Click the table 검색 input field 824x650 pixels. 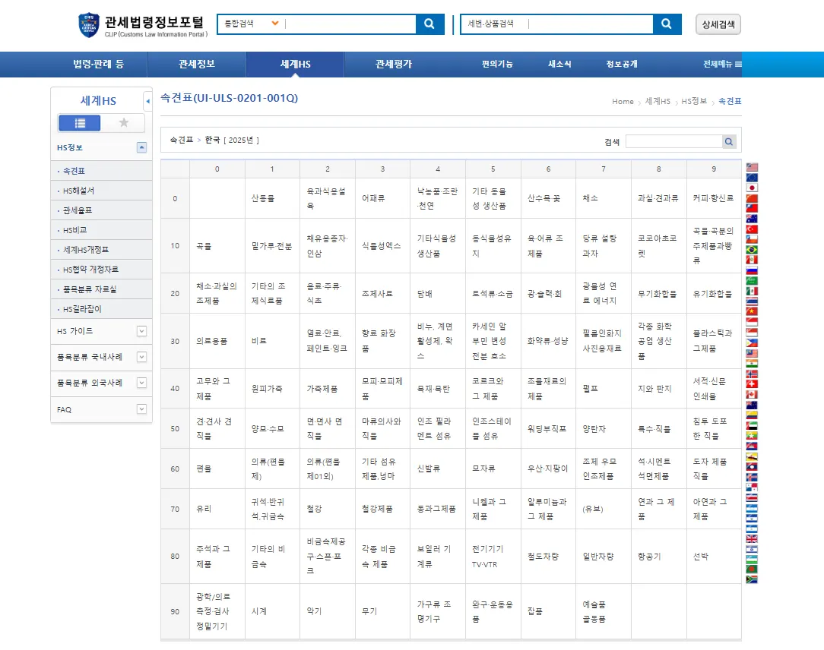(x=674, y=141)
